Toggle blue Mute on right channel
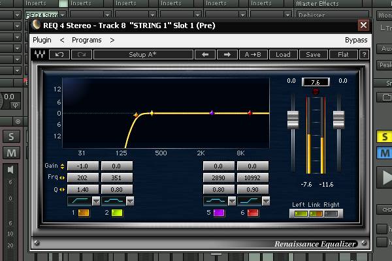The image size is (392, 261). click(x=384, y=153)
